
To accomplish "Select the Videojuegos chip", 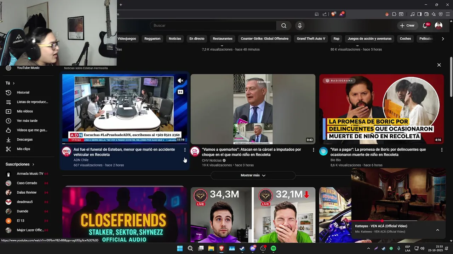I will (127, 39).
